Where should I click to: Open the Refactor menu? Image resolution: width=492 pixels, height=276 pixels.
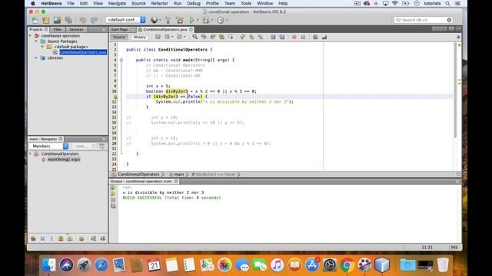pos(159,3)
